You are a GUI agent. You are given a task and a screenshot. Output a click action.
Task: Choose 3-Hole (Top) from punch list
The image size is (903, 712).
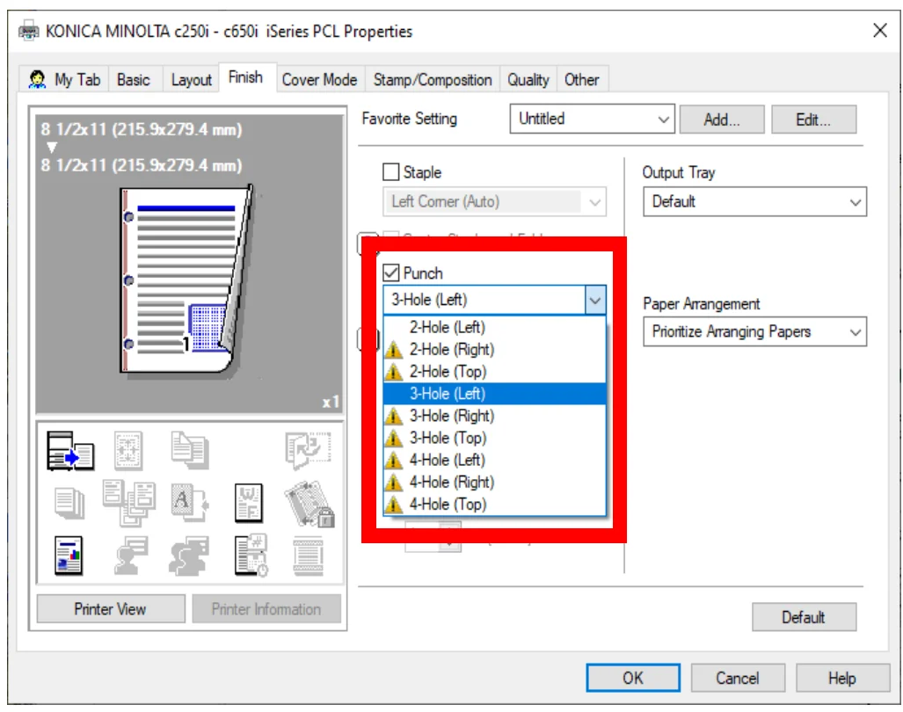(494, 438)
